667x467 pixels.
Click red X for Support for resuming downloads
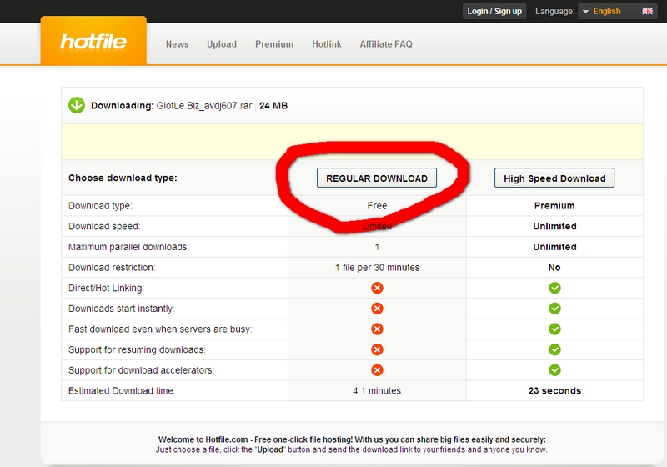pyautogui.click(x=377, y=349)
